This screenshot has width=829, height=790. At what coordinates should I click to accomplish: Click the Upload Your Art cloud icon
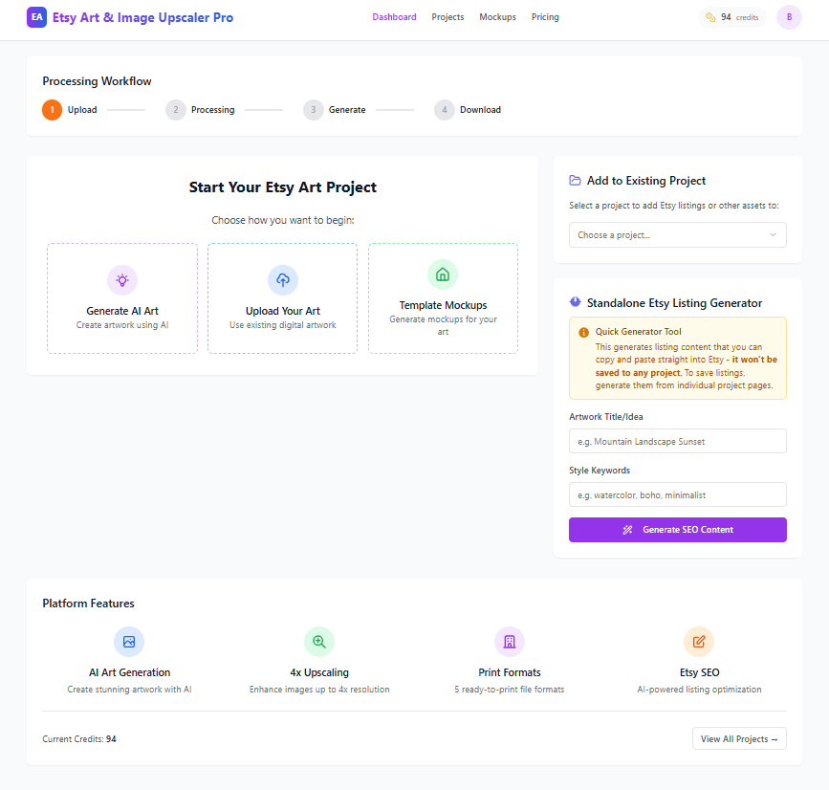[283, 279]
